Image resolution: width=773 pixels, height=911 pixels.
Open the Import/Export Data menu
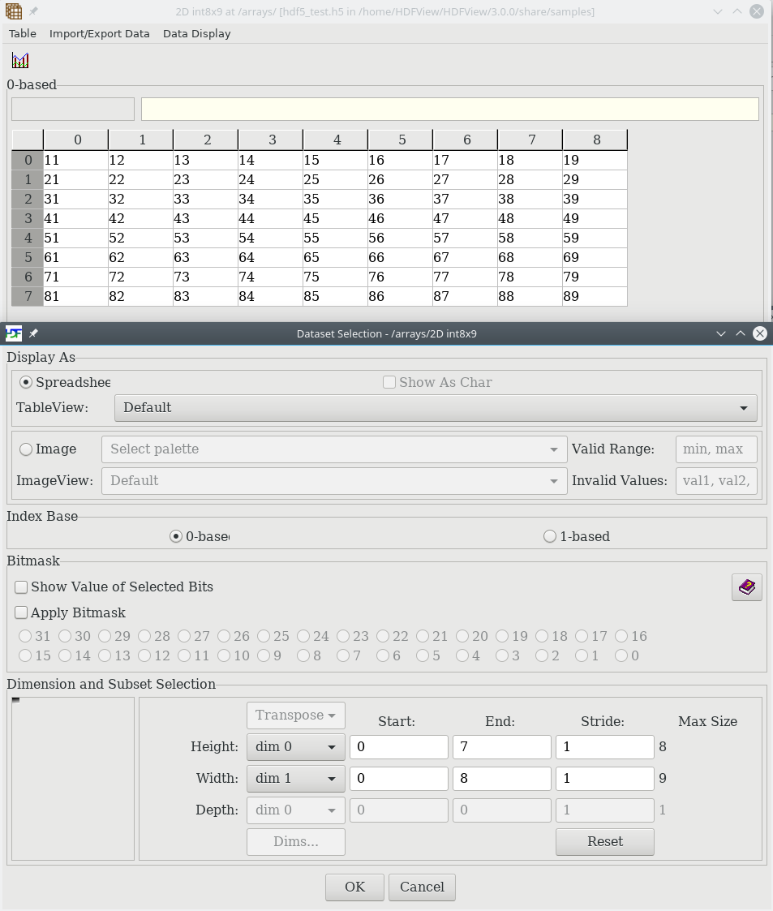(99, 34)
